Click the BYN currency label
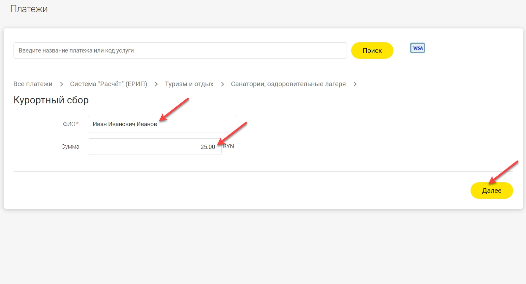The width and height of the screenshot is (526, 284). tap(229, 146)
